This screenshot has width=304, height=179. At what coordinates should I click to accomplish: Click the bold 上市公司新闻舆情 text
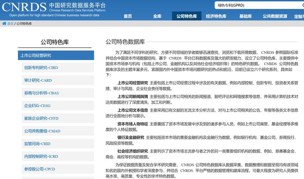pos(133,96)
